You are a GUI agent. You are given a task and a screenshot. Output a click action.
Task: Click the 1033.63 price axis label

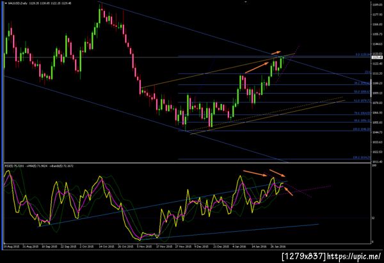click(x=377, y=142)
